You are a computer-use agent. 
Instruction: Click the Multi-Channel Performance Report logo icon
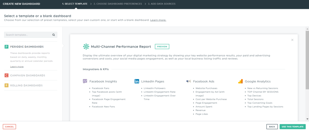(x=86, y=47)
